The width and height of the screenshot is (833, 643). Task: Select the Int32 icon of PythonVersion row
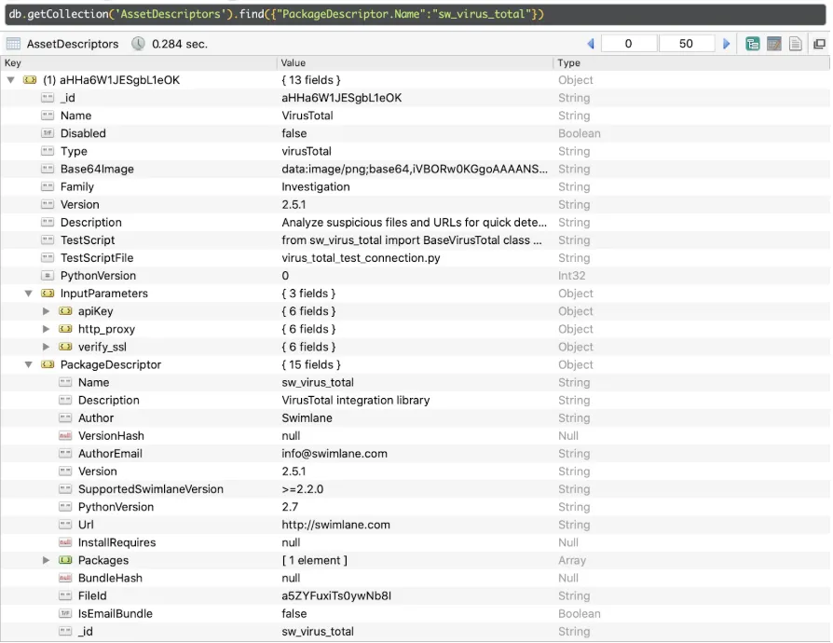pyautogui.click(x=48, y=276)
